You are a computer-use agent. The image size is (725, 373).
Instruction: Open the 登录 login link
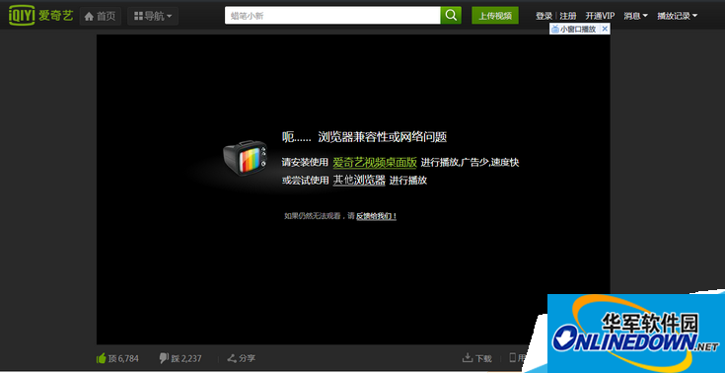click(544, 16)
